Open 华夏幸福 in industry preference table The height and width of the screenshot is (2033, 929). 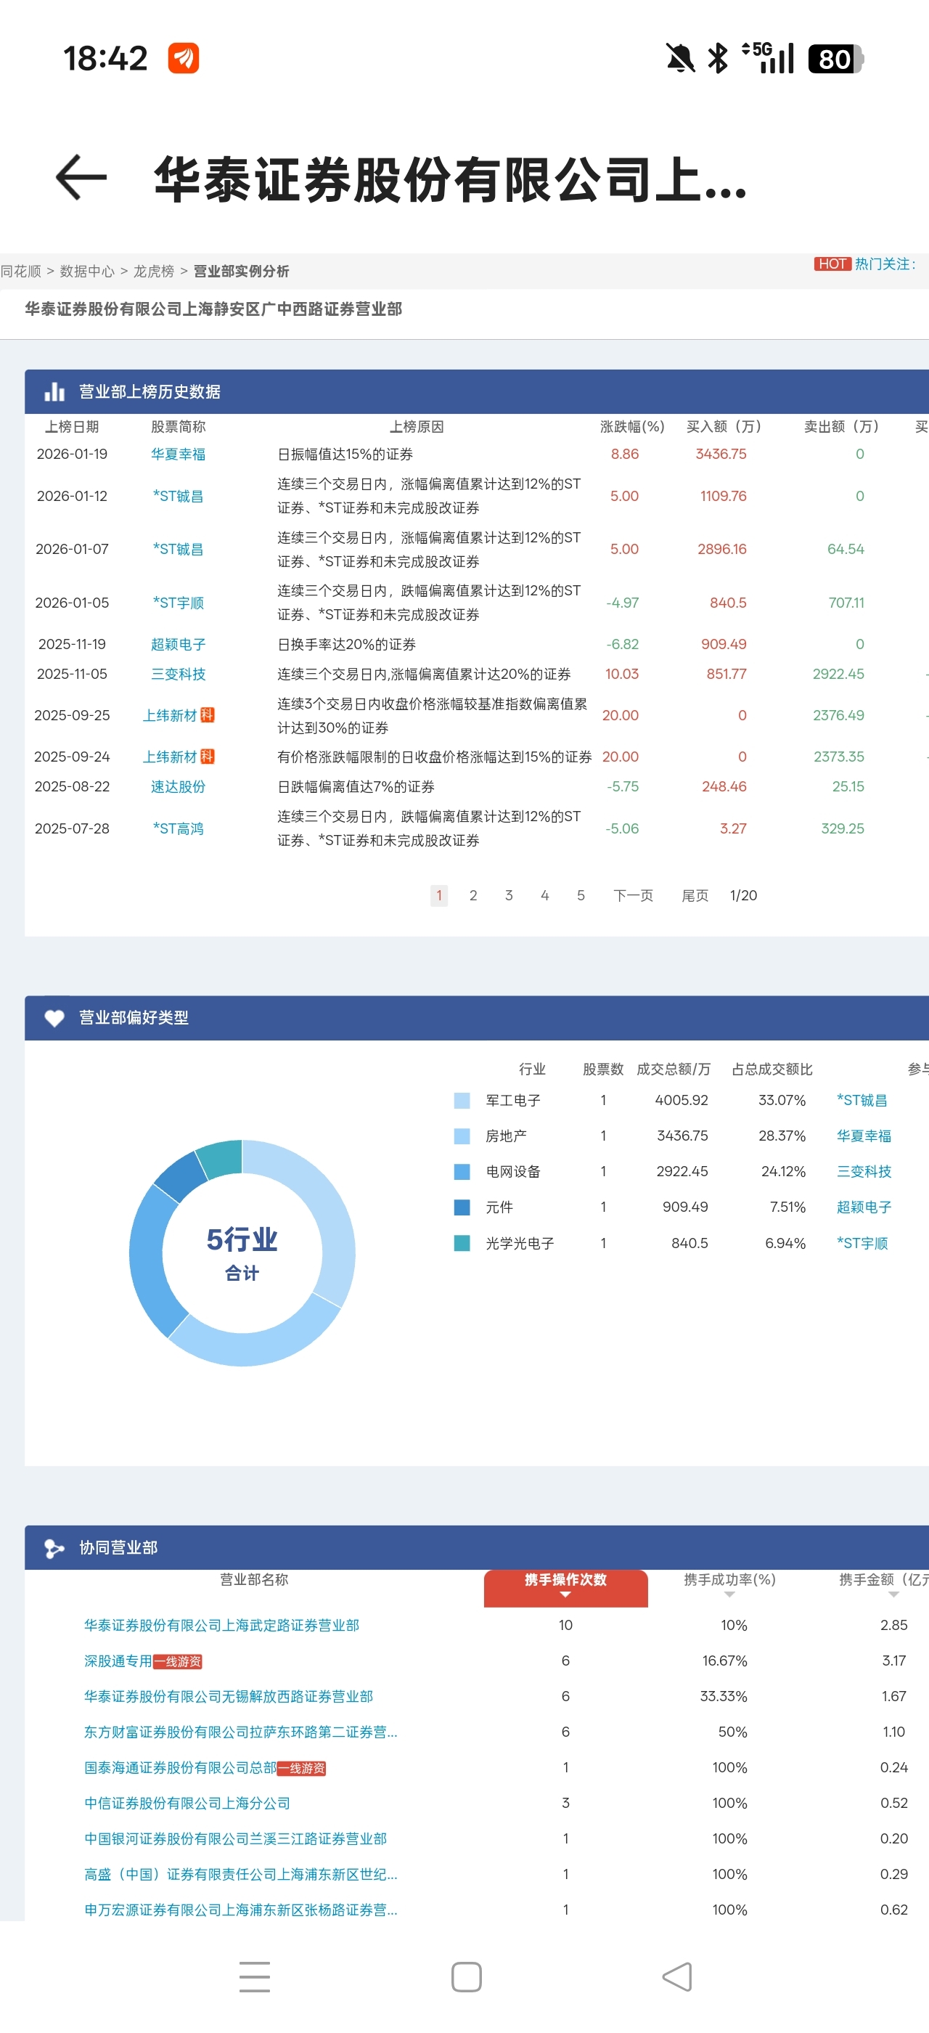864,1136
